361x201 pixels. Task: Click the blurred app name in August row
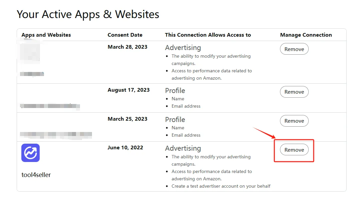coord(50,106)
